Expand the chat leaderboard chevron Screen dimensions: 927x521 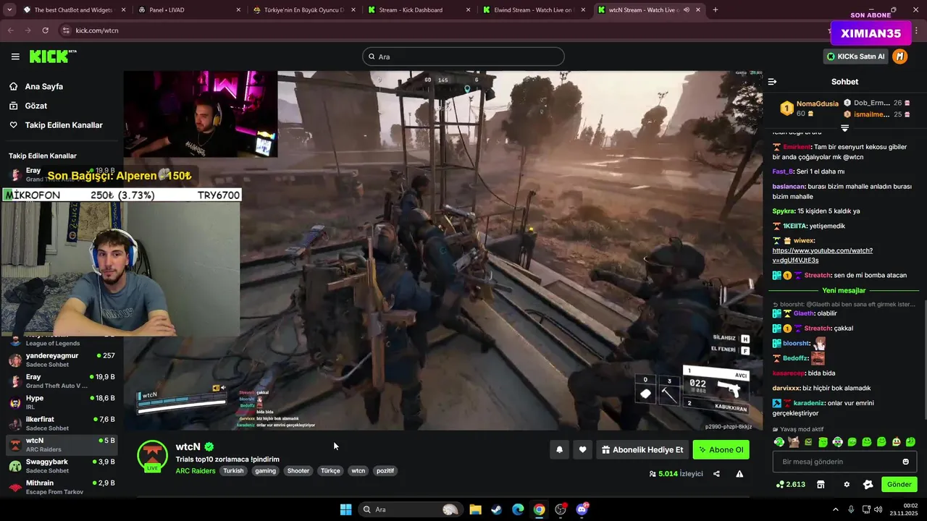pos(844,128)
